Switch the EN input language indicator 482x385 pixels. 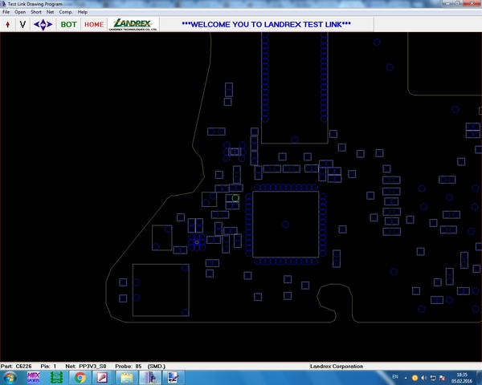[395, 377]
